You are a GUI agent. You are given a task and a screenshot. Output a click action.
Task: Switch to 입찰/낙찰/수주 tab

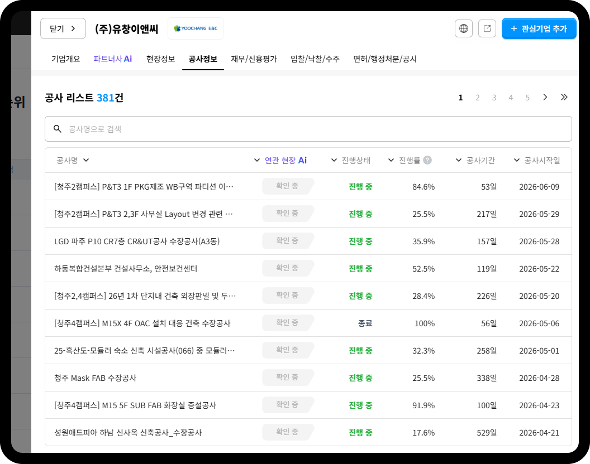pos(315,59)
